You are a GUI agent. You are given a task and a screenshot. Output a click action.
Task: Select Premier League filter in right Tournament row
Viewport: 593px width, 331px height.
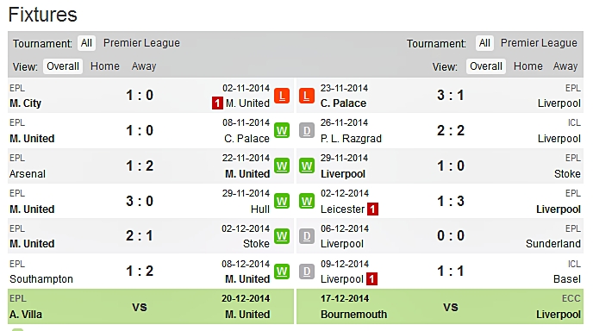539,43
